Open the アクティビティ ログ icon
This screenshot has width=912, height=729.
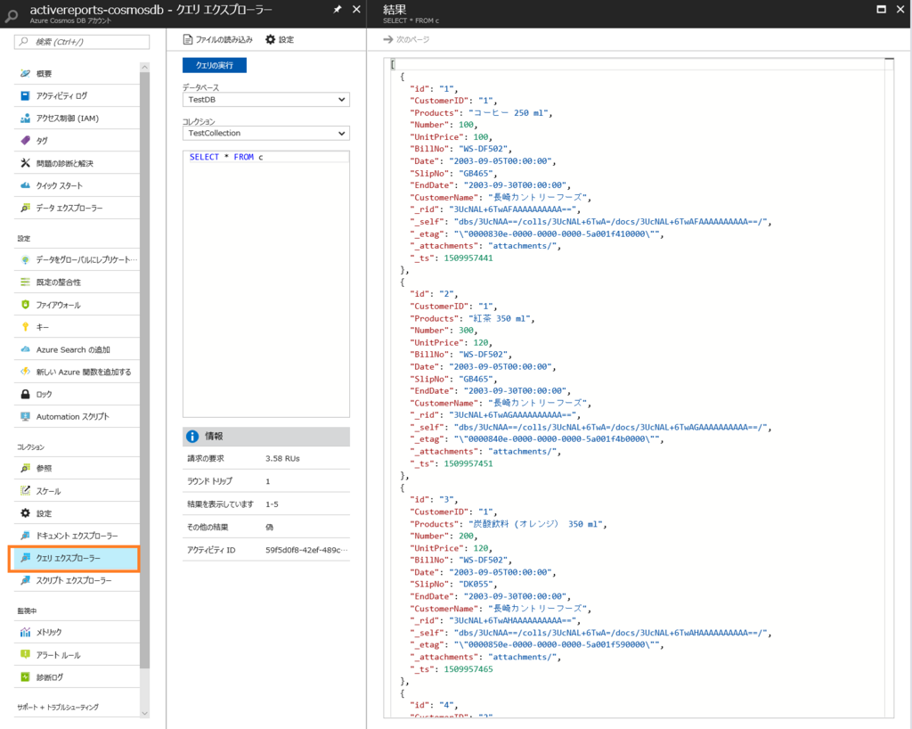tap(25, 95)
